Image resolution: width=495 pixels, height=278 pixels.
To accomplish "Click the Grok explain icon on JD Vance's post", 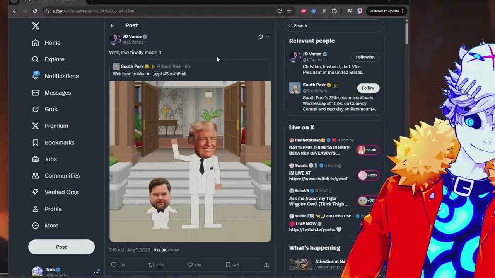I will [x=261, y=37].
